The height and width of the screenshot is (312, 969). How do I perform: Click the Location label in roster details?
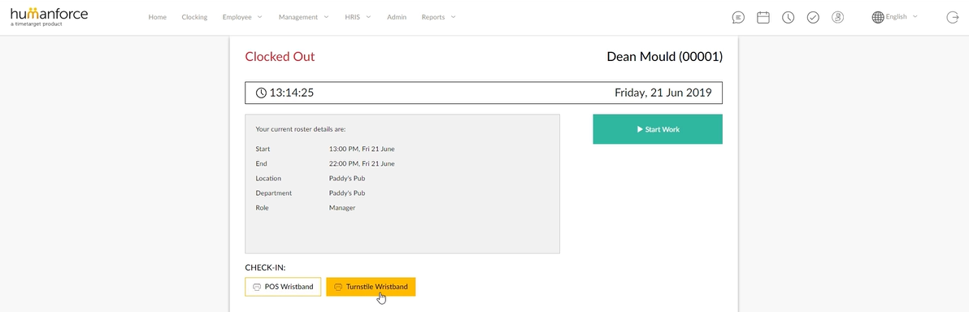[x=268, y=179]
